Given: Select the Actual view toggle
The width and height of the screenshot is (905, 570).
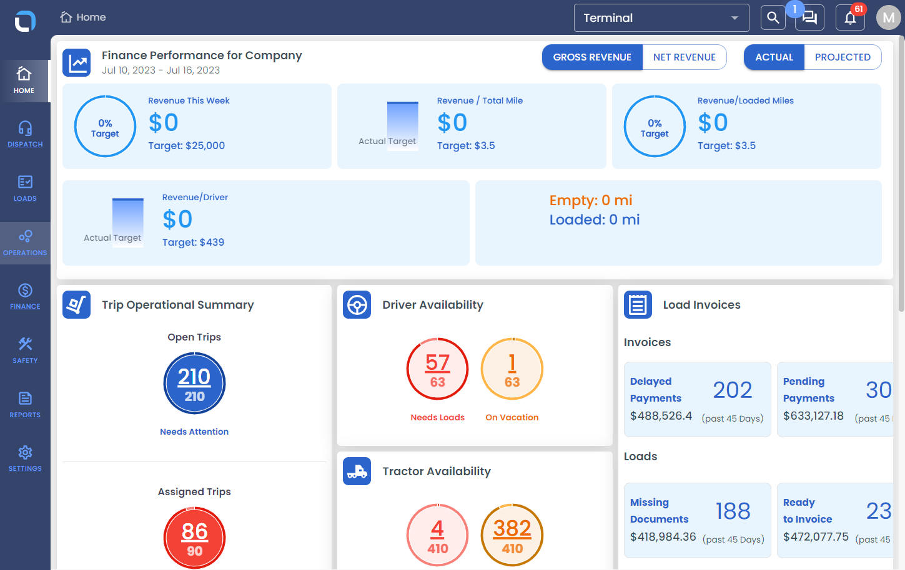Looking at the screenshot, I should (x=774, y=57).
